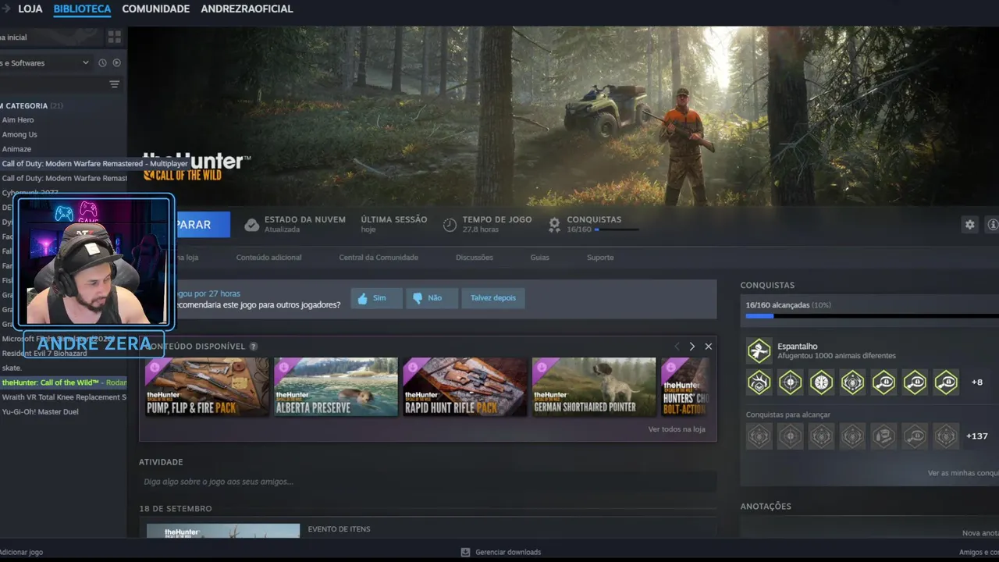Click the ready-to-play filter icon

tap(116, 62)
